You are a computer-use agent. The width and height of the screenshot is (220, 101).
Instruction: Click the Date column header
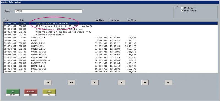(x=6, y=20)
